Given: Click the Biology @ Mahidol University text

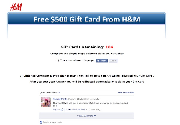Looking at the screenshot, I should coord(84,99).
